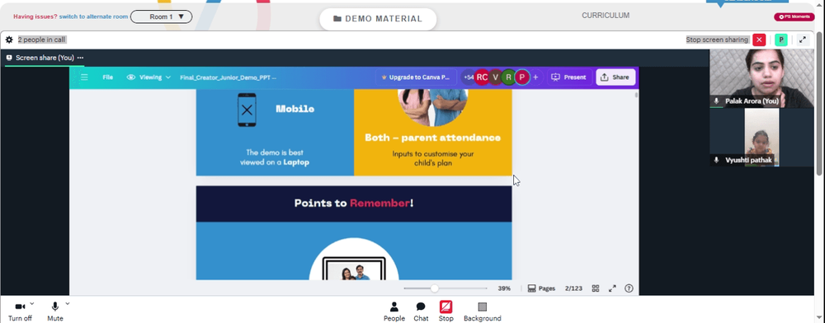
Task: Click the RC collaborator avatar
Action: pos(482,77)
